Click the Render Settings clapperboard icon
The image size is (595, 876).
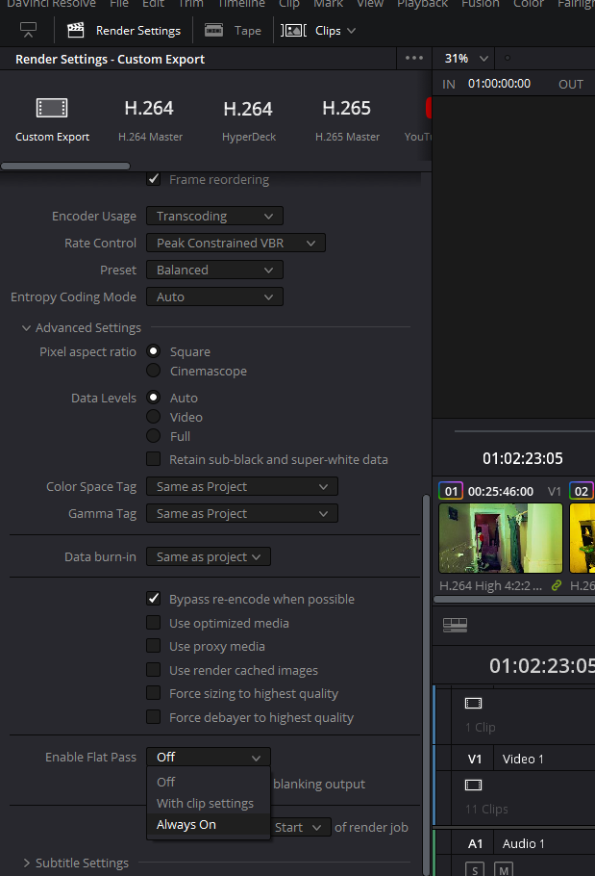[x=75, y=30]
